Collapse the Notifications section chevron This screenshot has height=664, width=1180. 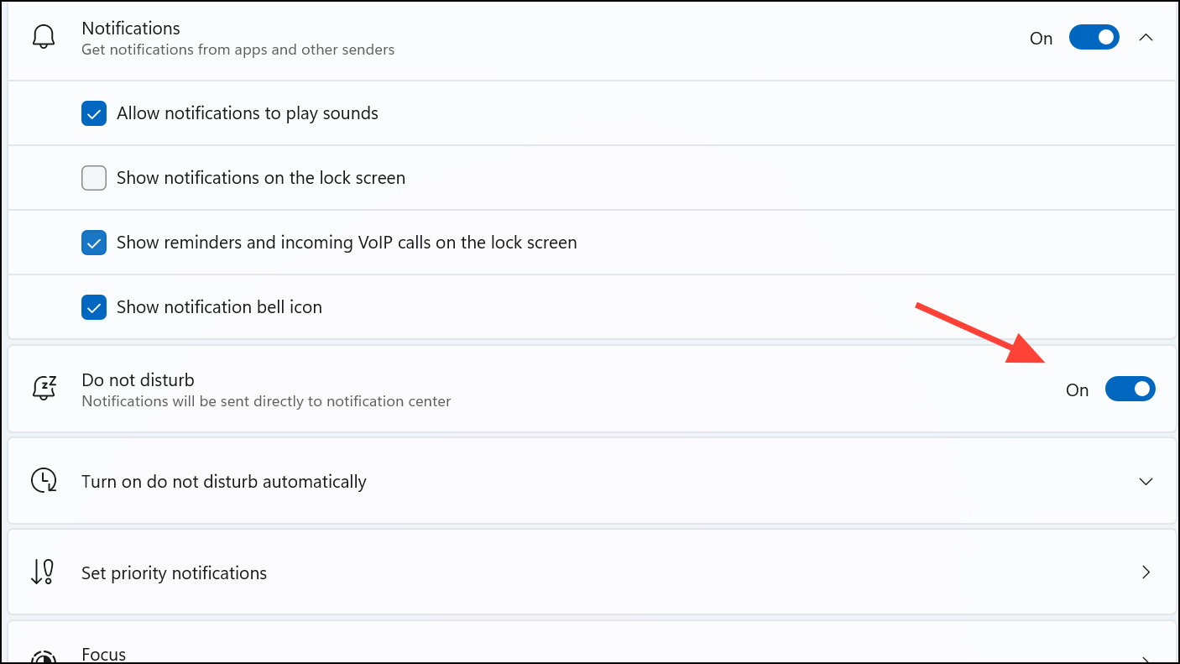[1146, 38]
